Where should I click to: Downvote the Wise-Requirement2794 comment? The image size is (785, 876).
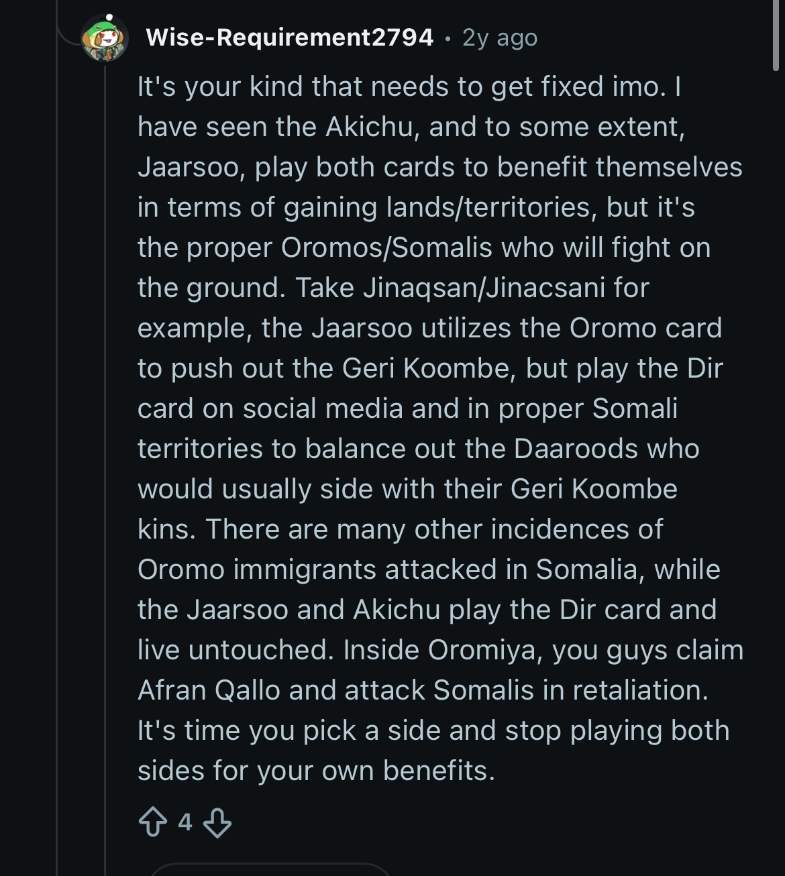tap(217, 822)
